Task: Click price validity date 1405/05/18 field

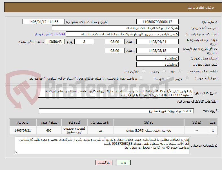Action: (x=157, y=50)
